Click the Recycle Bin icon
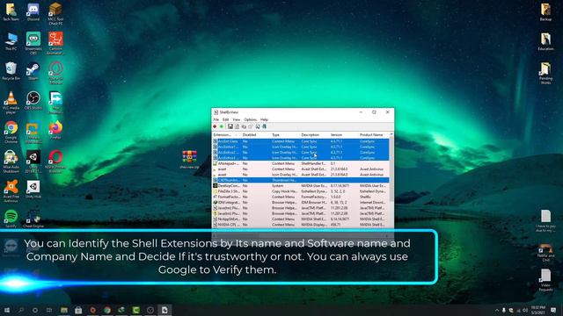 [x=11, y=71]
